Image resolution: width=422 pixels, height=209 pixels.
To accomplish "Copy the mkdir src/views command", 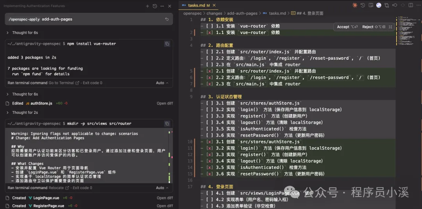I will click(167, 124).
